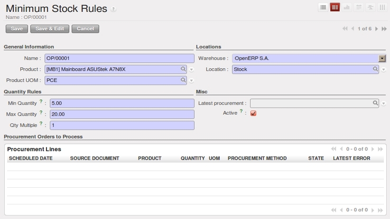This screenshot has height=219, width=390.
Task: Open the Warehouse dropdown
Action: (x=382, y=58)
